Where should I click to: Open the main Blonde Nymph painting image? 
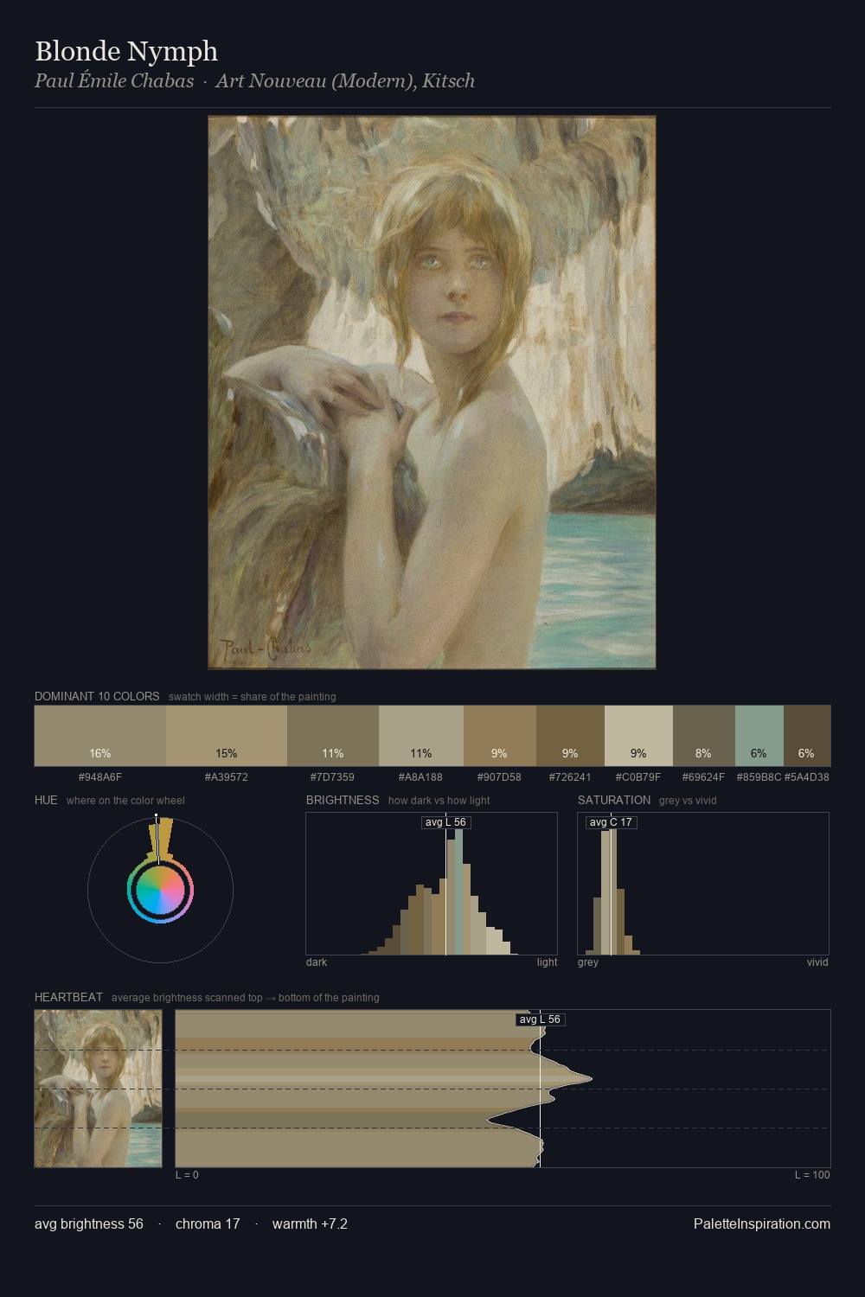point(432,393)
